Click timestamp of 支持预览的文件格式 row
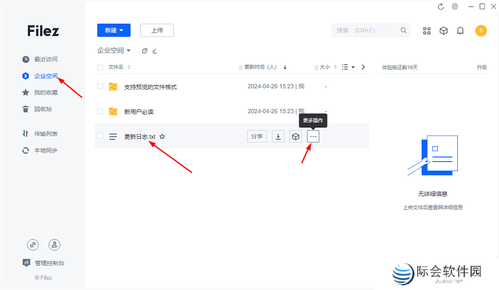 click(x=276, y=87)
